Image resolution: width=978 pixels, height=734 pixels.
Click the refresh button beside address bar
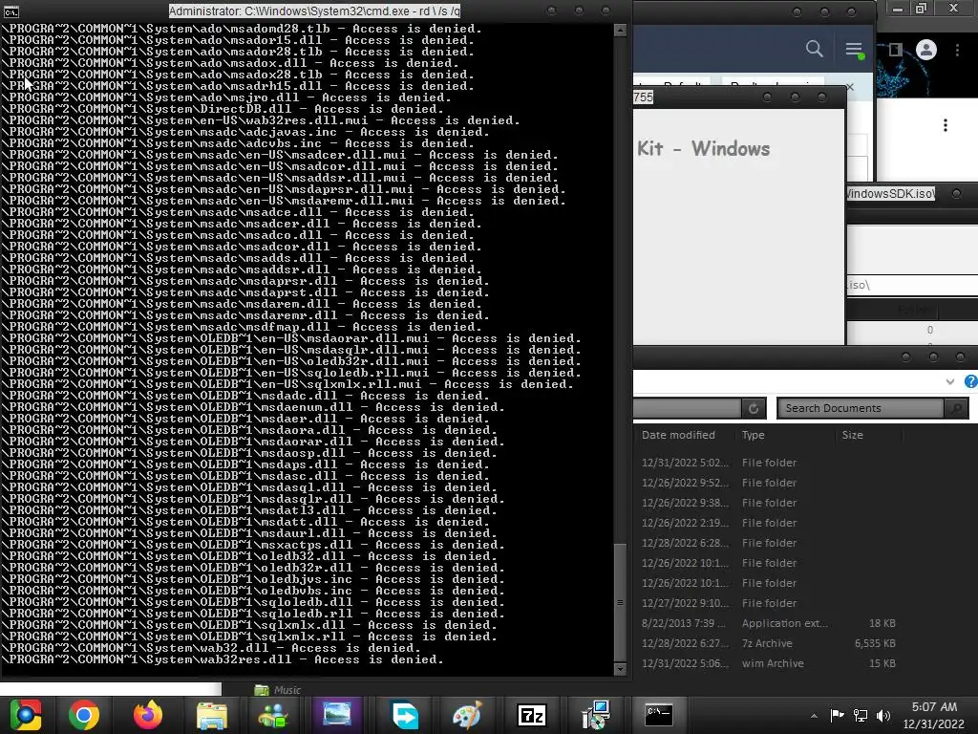click(x=754, y=408)
